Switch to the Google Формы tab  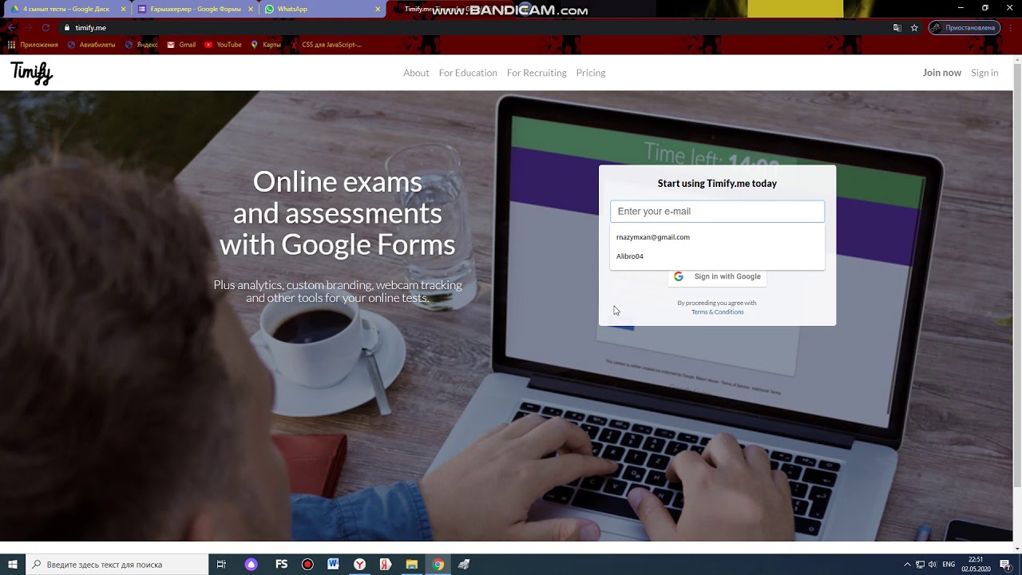pos(195,9)
